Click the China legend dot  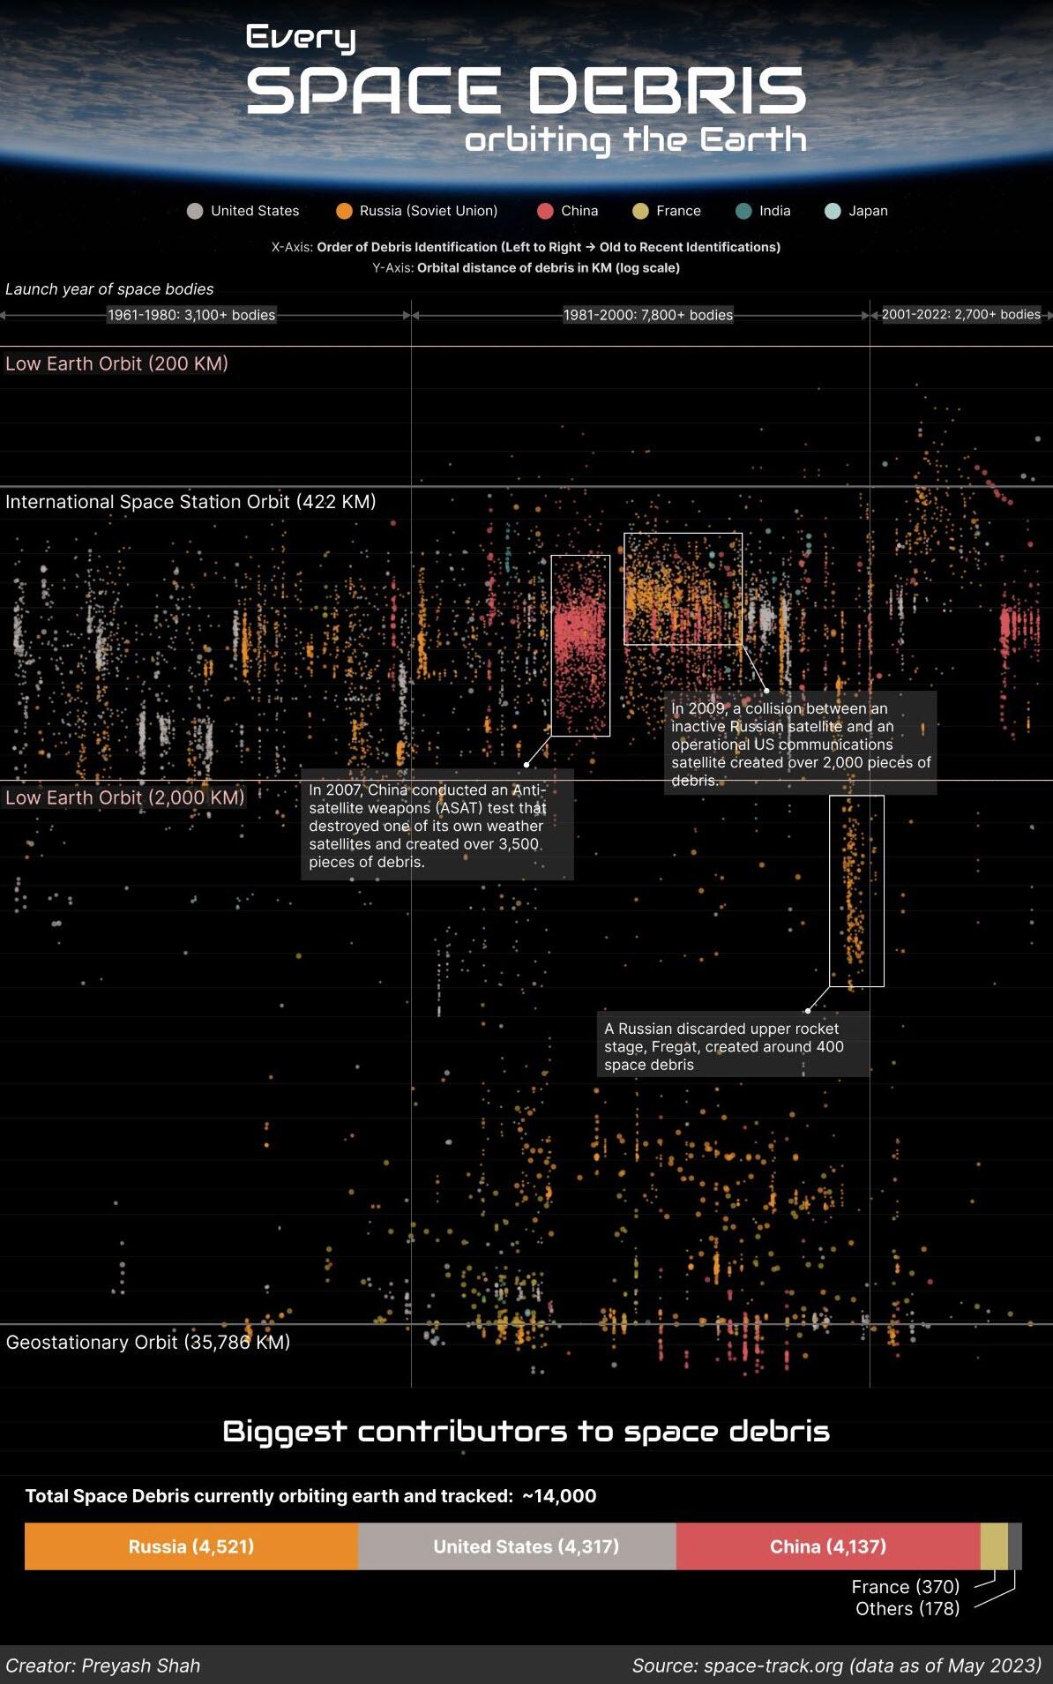[545, 211]
